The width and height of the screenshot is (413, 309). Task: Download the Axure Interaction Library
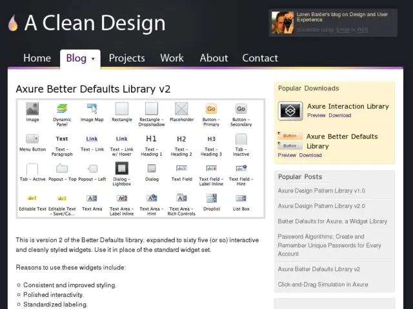(340, 115)
